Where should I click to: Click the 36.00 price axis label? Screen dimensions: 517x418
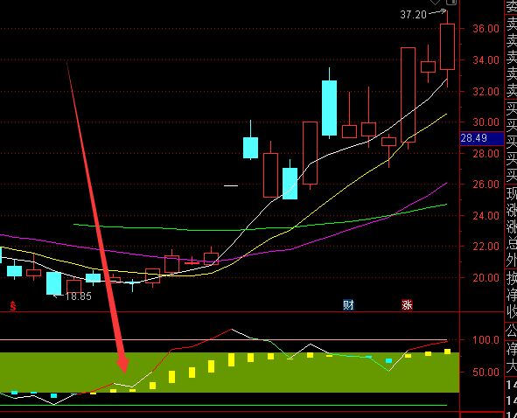(x=486, y=29)
